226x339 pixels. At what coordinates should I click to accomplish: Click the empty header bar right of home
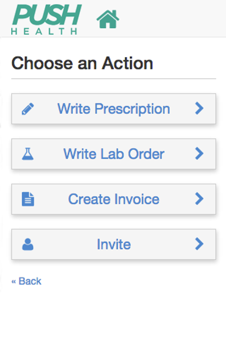tap(173, 19)
